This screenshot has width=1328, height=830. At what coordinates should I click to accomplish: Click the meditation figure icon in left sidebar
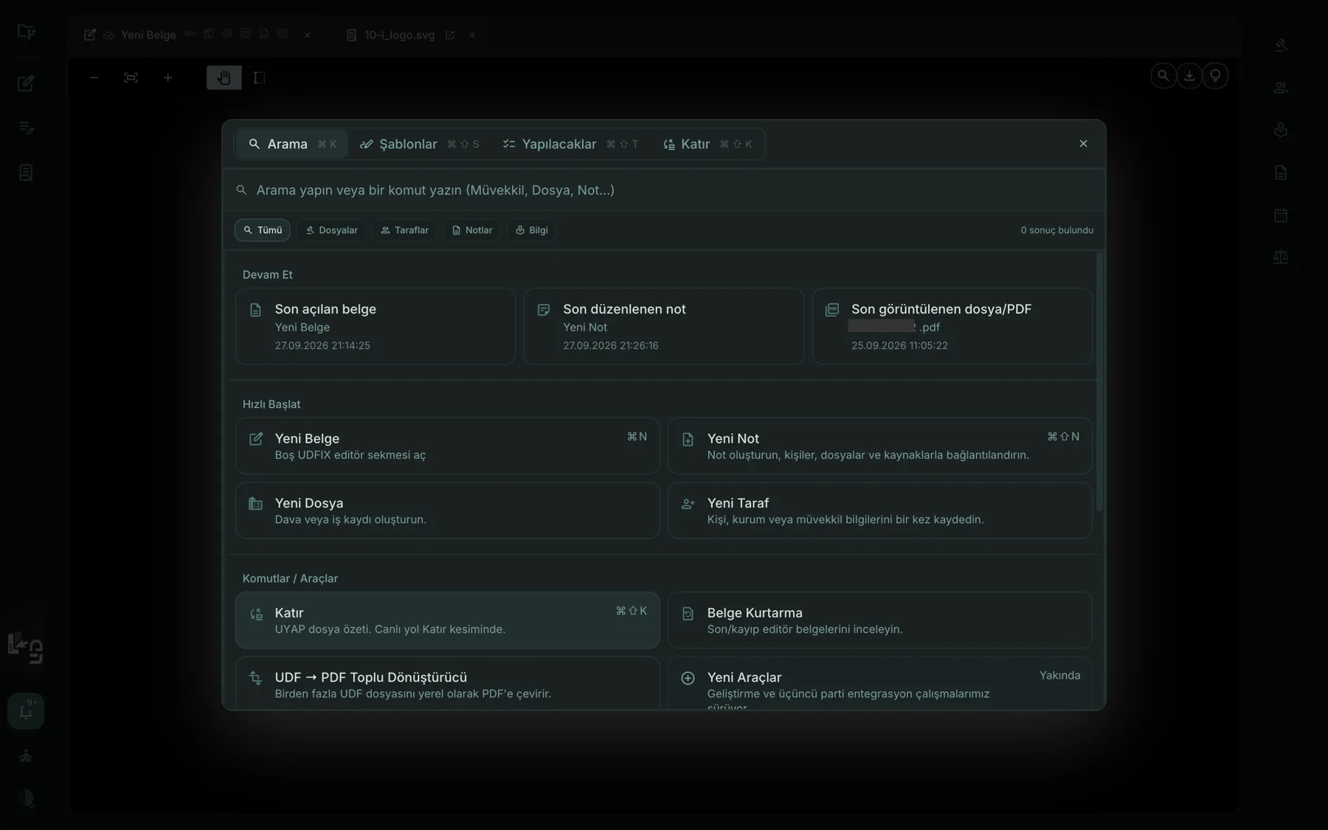tap(26, 755)
